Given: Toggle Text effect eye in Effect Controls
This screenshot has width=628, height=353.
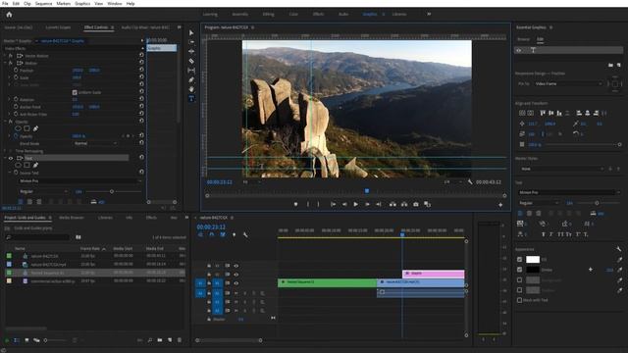Looking at the screenshot, I should click(x=11, y=158).
